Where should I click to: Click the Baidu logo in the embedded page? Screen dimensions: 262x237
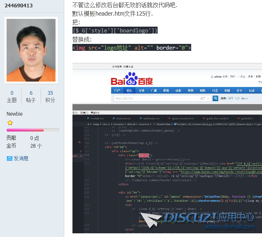point(132,79)
